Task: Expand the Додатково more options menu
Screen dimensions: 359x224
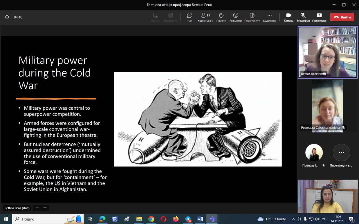Action: point(270,17)
